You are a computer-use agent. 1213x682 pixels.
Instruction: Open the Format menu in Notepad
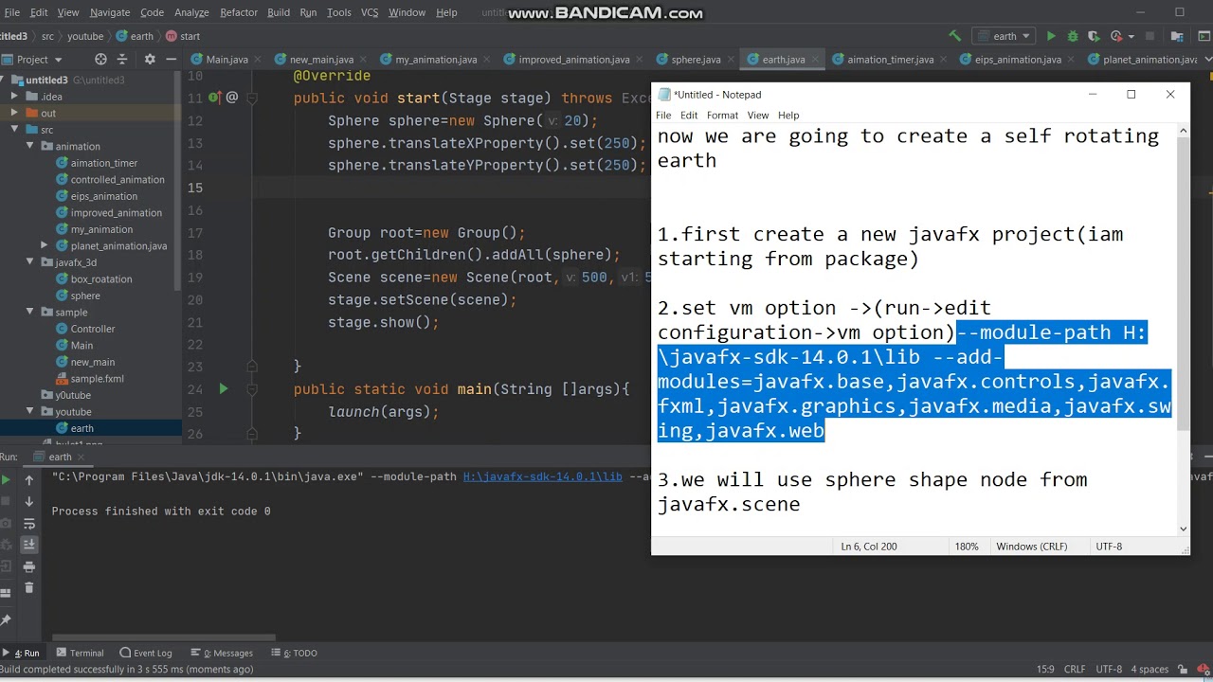[722, 115]
